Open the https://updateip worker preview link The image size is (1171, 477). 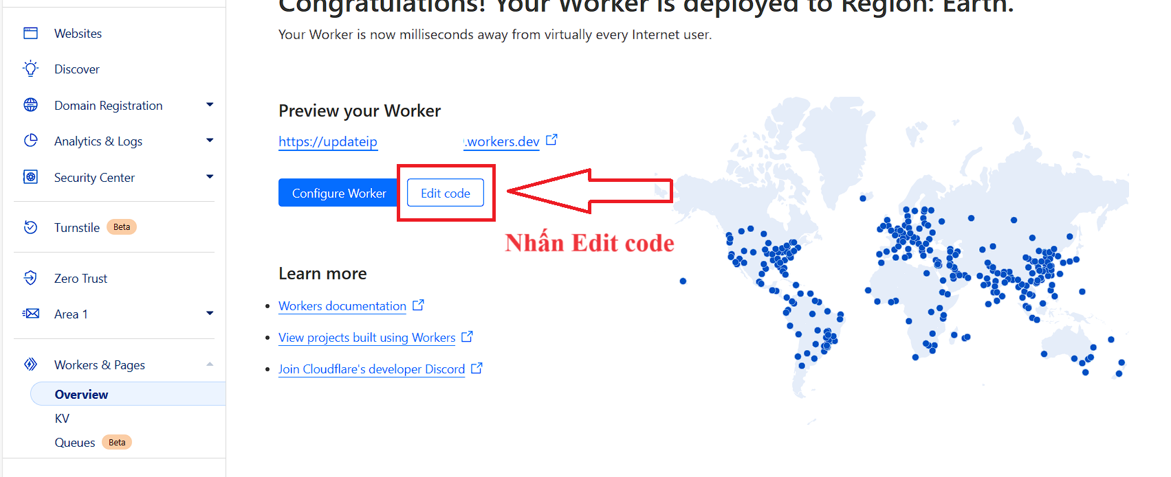(x=328, y=141)
